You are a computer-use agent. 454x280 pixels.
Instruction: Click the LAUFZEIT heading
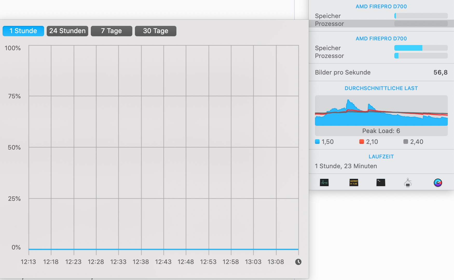click(381, 157)
